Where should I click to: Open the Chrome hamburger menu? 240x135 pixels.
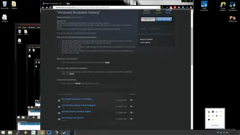coord(191,7)
